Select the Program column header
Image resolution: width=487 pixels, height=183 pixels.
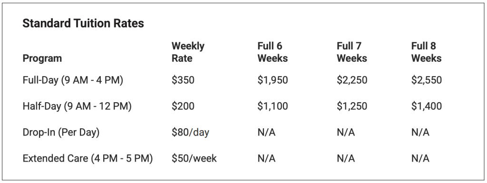click(x=42, y=58)
